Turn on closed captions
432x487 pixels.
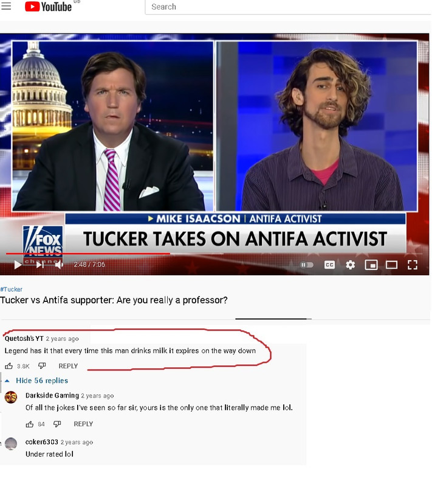(x=329, y=265)
